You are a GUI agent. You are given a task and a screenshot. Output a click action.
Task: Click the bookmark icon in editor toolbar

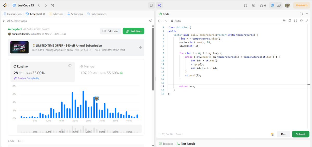click(290, 21)
